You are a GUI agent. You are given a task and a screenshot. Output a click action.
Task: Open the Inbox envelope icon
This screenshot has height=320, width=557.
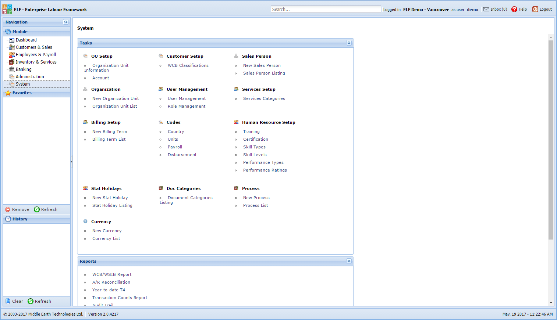tap(486, 9)
